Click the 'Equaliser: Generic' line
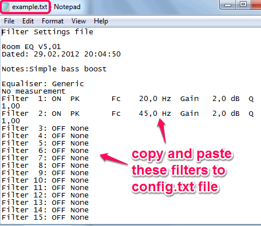Viewport: 261px width, 226px height. tap(43, 84)
